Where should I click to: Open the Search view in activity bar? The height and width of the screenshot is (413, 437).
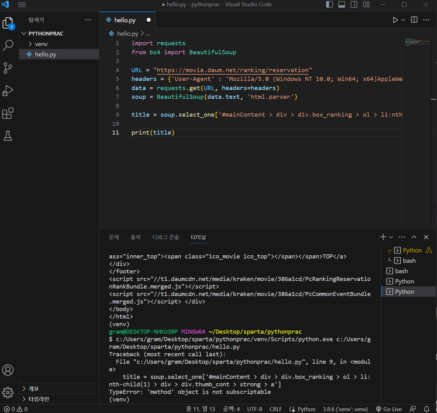point(8,45)
